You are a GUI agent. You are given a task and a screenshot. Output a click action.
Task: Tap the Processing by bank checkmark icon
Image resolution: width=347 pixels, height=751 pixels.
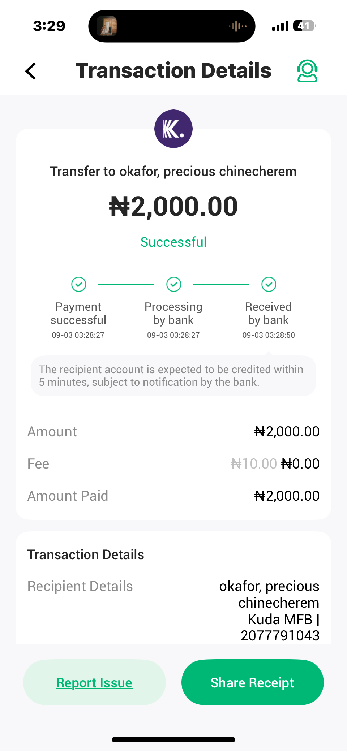coord(173,284)
